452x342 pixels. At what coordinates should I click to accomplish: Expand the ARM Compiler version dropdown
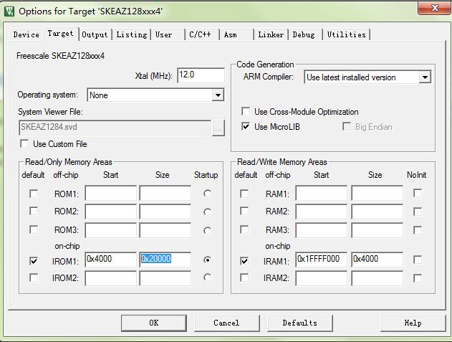point(425,77)
